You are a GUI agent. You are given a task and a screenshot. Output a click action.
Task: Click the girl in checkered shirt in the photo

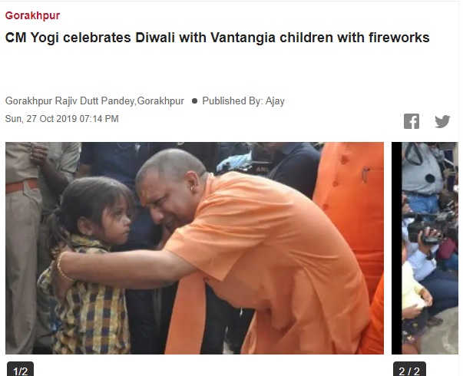88,266
